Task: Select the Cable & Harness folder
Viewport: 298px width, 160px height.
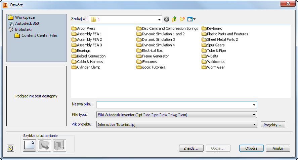Action: (x=87, y=62)
